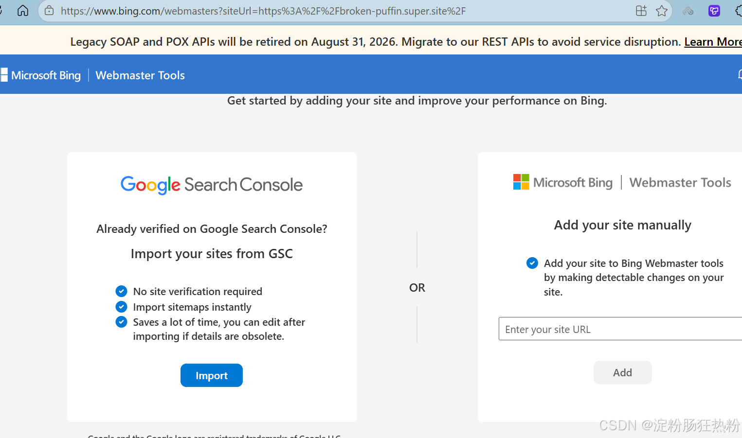Click the Google Search Console logo

click(212, 185)
